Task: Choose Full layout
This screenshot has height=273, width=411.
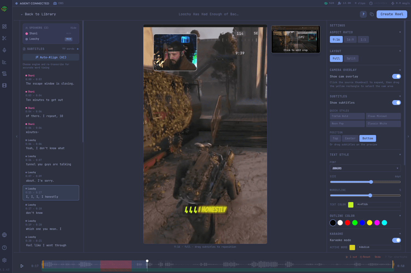Action: [x=336, y=58]
